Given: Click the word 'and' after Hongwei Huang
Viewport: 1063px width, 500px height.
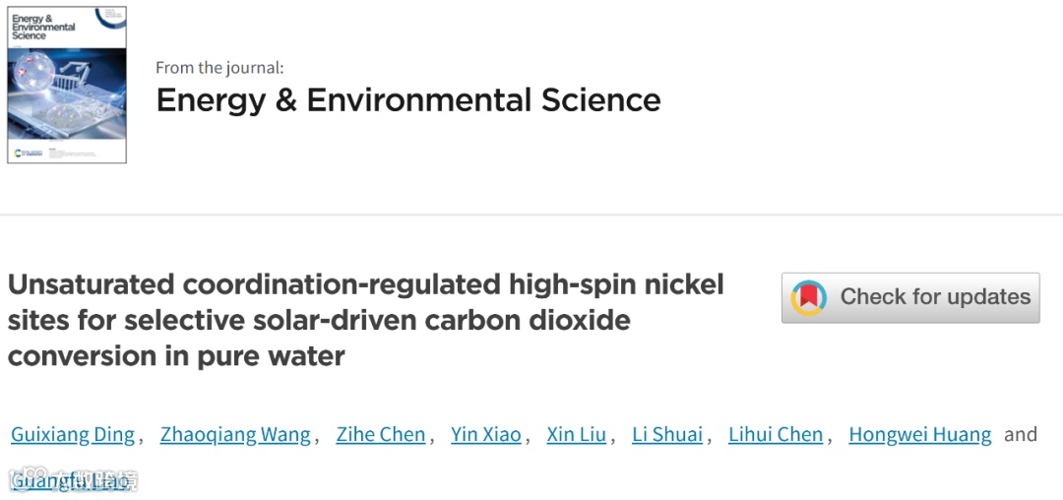Looking at the screenshot, I should (1021, 434).
